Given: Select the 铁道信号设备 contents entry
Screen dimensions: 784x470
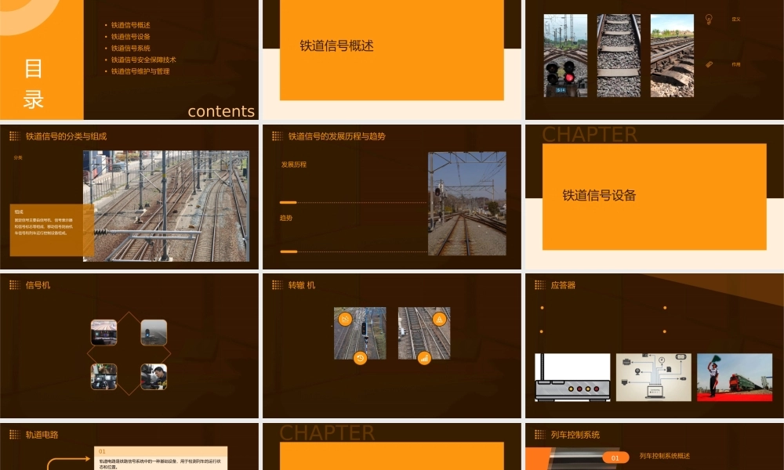Looking at the screenshot, I should point(130,37).
